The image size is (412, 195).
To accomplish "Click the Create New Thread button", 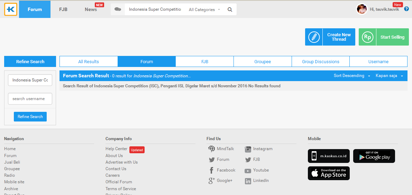I will click(330, 37).
